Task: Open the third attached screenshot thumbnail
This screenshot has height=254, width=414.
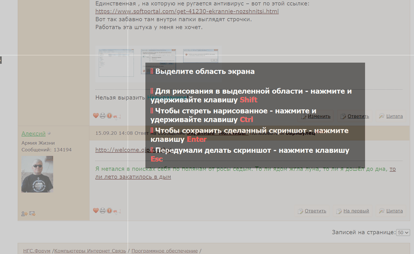Action: click(x=201, y=56)
